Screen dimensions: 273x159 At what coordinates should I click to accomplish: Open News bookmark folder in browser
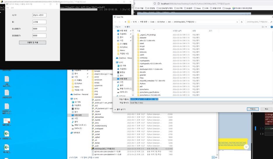point(197,8)
